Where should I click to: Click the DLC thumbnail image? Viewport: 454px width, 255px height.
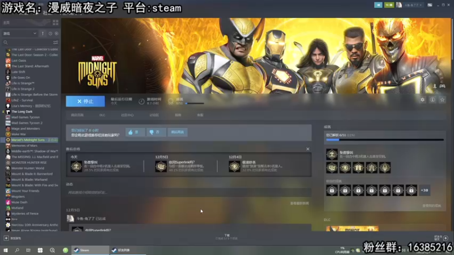tap(352, 228)
